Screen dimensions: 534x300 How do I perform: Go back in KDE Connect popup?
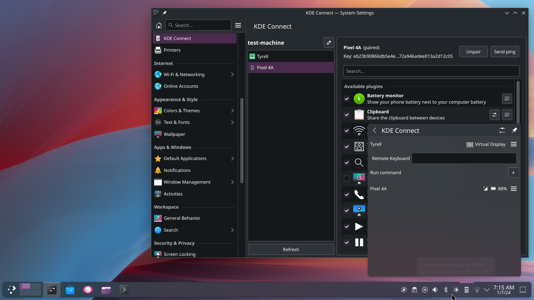375,131
